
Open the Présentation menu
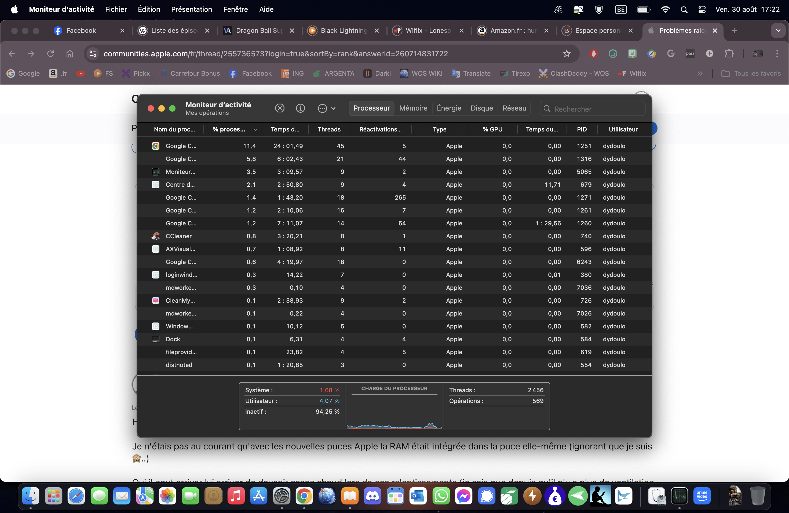(x=191, y=9)
